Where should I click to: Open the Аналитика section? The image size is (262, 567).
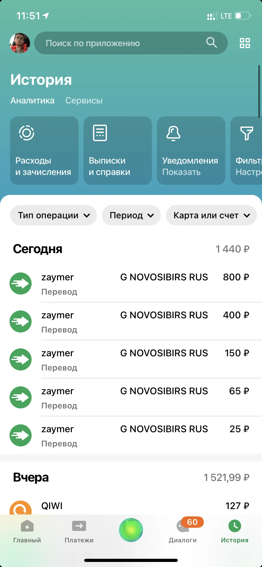click(33, 101)
